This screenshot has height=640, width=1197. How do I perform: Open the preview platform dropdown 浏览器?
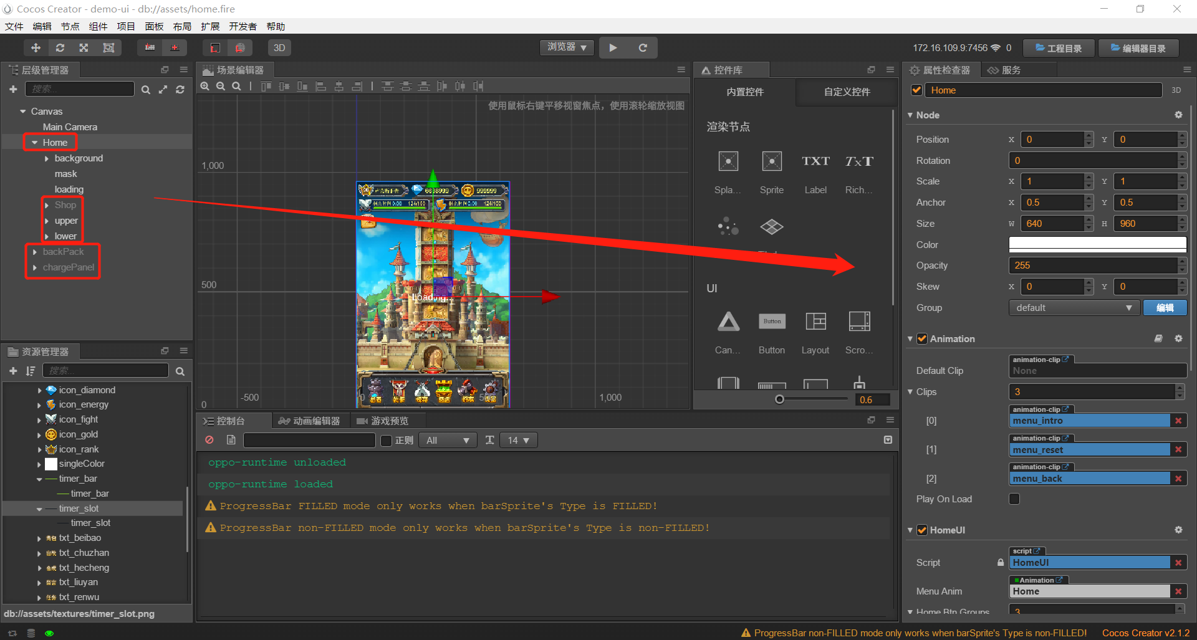coord(567,47)
